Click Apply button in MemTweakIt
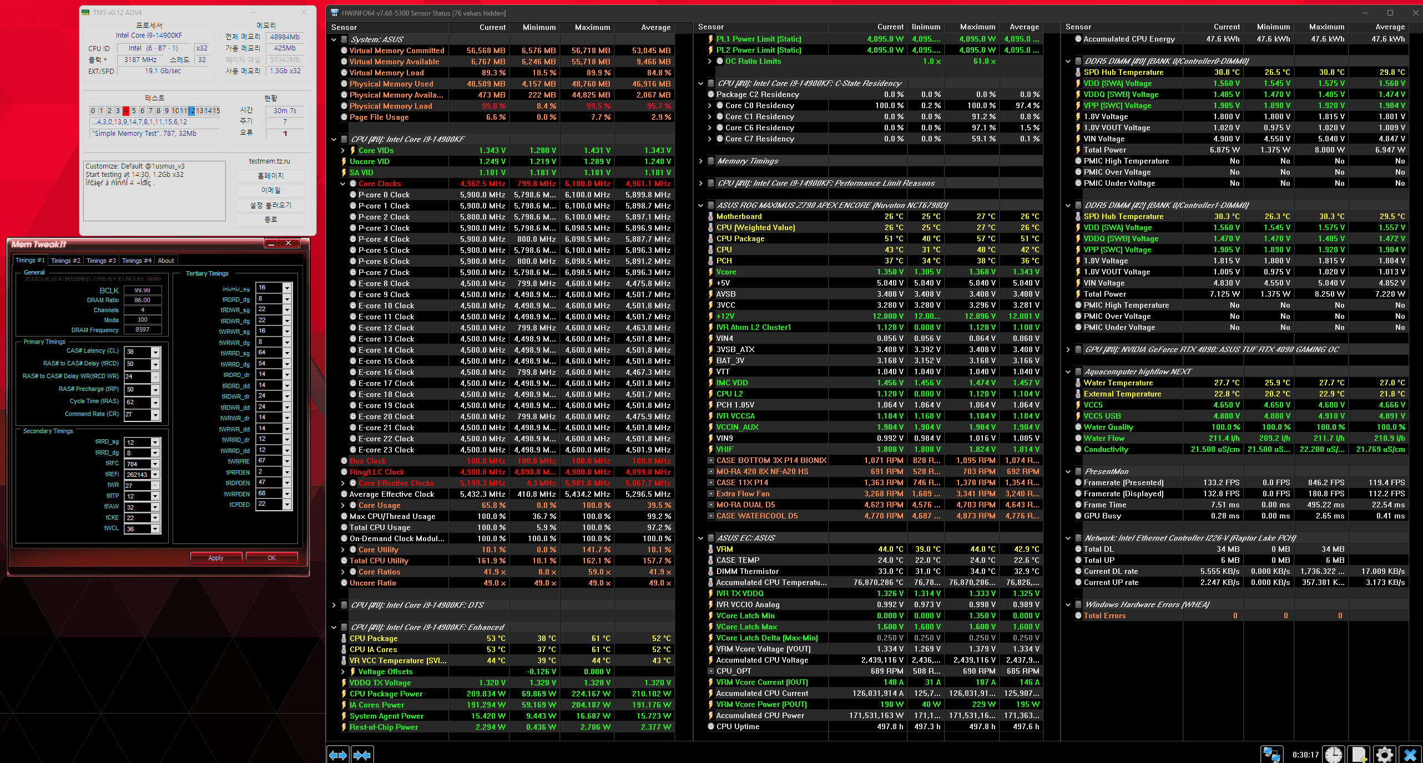 pyautogui.click(x=216, y=558)
